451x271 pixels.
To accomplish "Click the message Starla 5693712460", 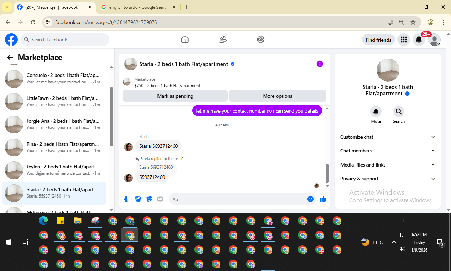I will (159, 146).
